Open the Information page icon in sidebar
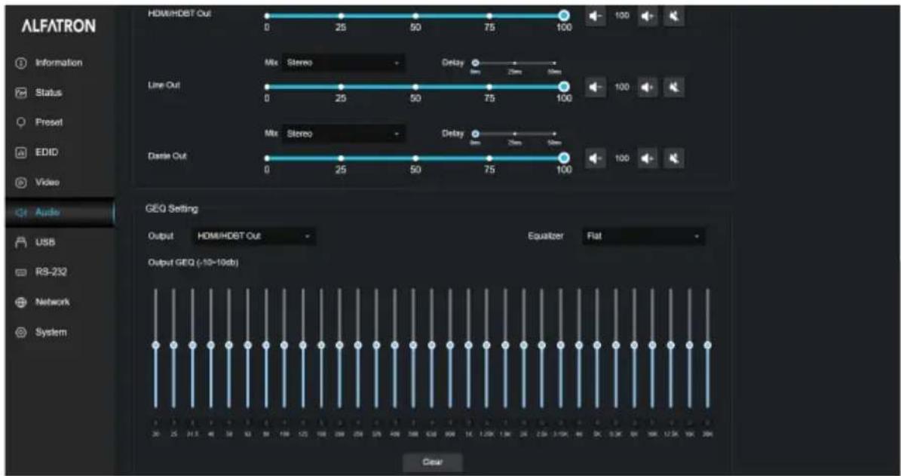This screenshot has width=901, height=476. pyautogui.click(x=21, y=63)
